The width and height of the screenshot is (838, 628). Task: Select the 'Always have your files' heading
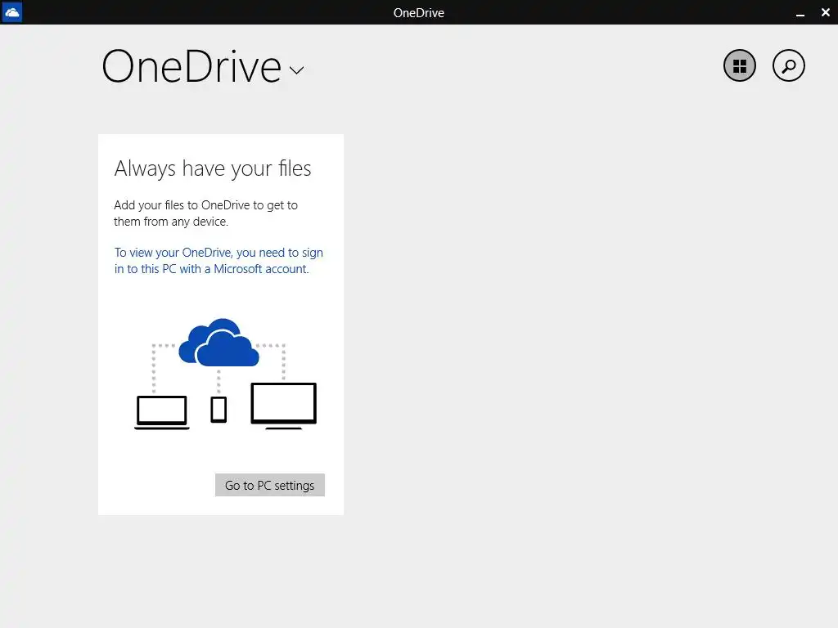(213, 168)
